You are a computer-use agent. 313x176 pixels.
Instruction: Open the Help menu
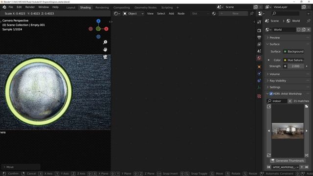click(55, 7)
